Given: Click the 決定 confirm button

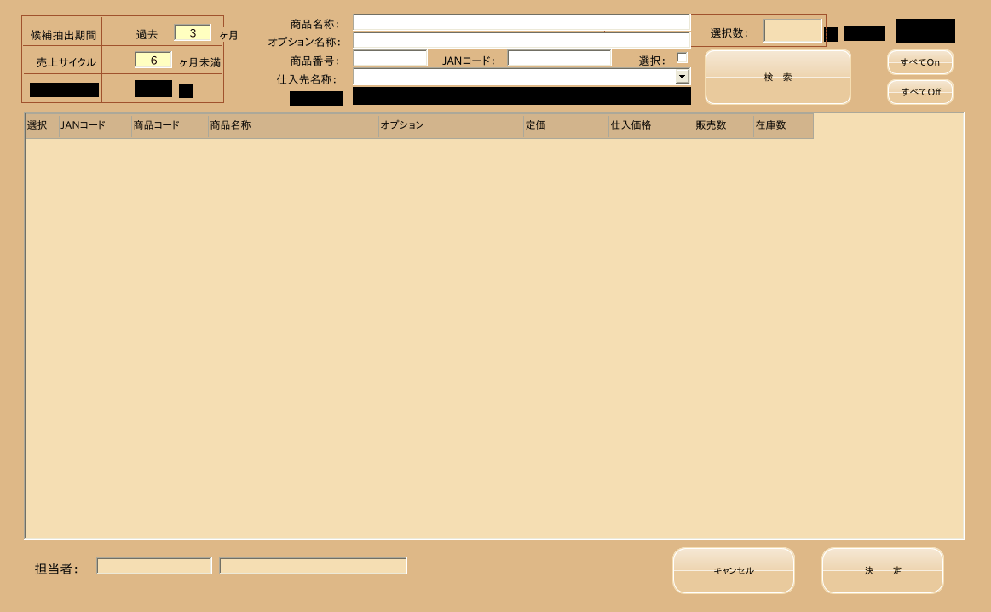Looking at the screenshot, I should (x=882, y=570).
